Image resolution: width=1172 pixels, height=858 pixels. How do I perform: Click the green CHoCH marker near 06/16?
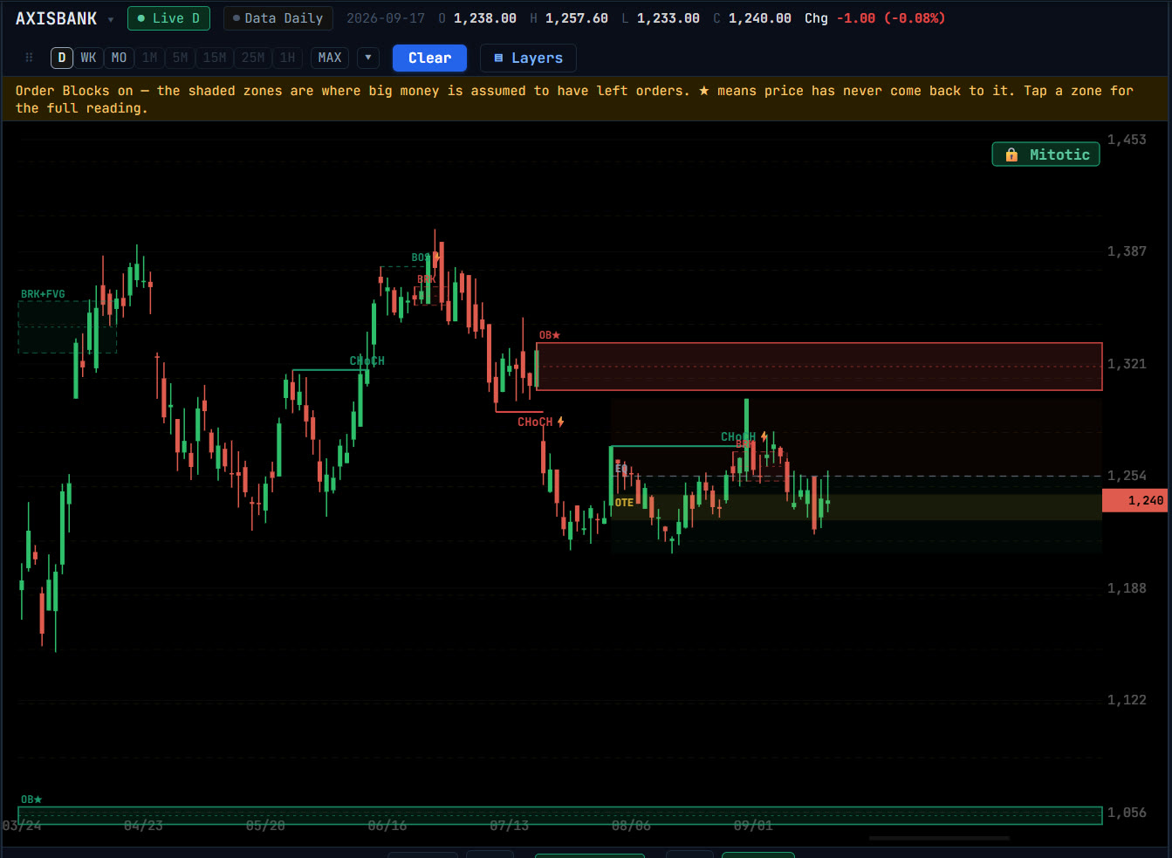(367, 360)
